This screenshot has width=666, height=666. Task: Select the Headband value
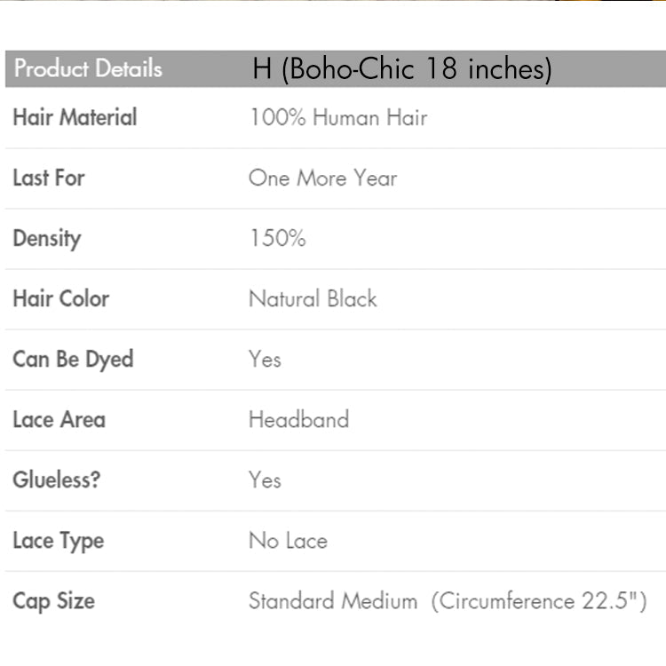coord(298,419)
